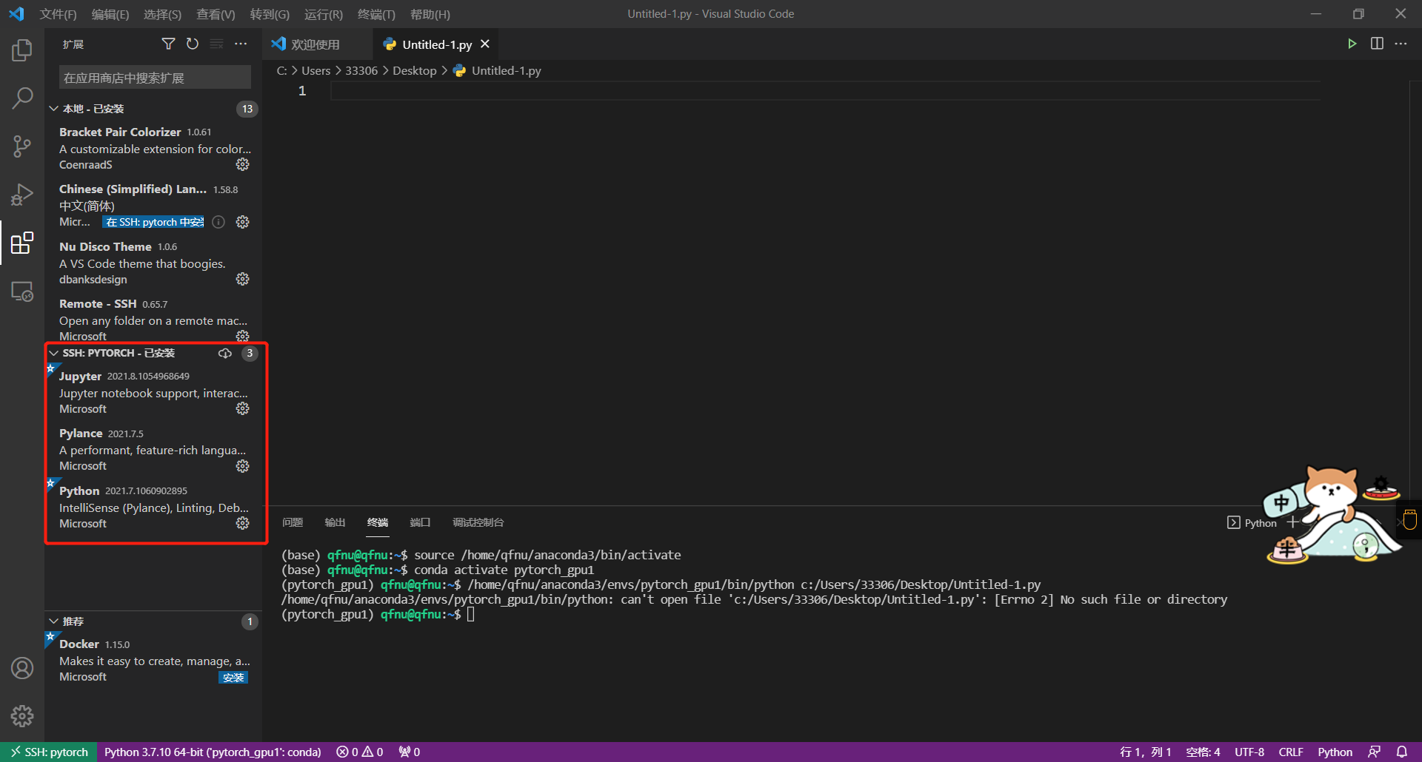
Task: Close the Untitled-1.py tab
Action: [485, 44]
